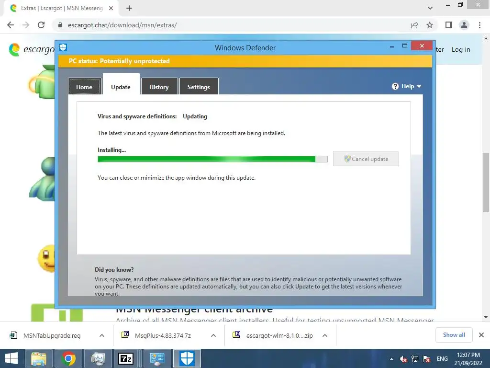Open File Explorer from the taskbar

tap(39, 358)
